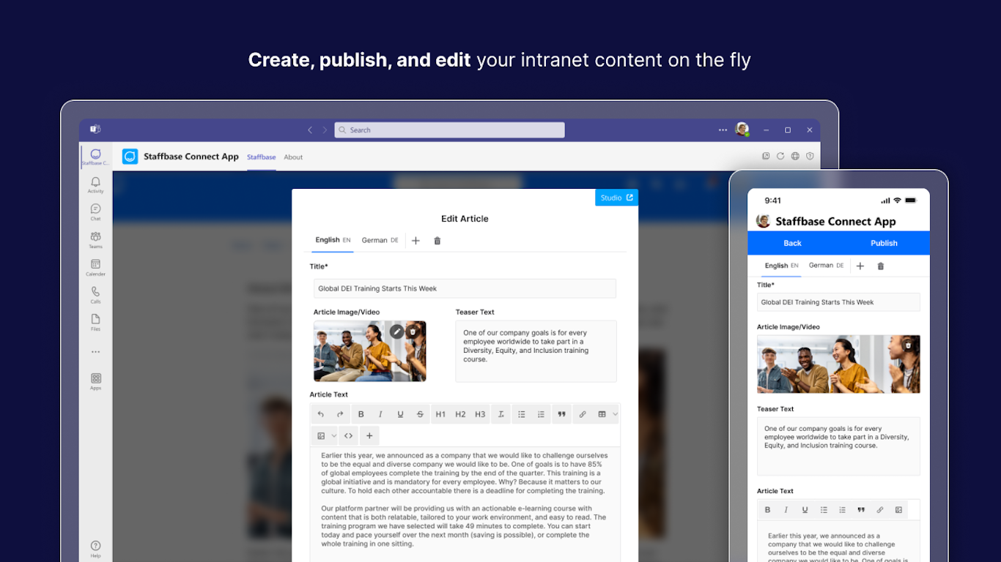The image size is (1001, 562).
Task: Toggle underline in Edit Article toolbar
Action: point(400,414)
